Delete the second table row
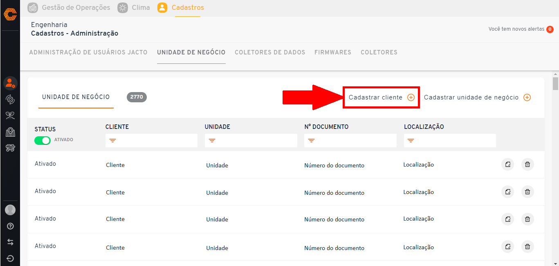Image resolution: width=559 pixels, height=266 pixels. (x=528, y=192)
